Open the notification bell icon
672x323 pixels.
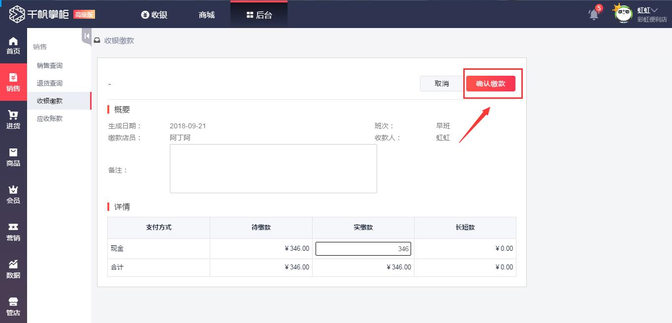pos(594,14)
